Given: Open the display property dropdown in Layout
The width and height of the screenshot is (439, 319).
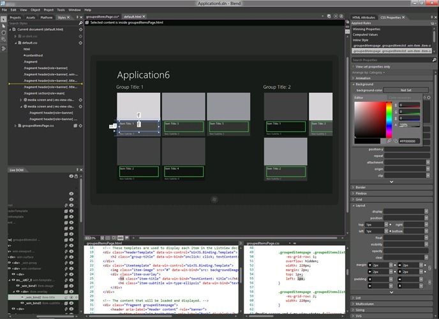Looking at the screenshot, I should [428, 211].
